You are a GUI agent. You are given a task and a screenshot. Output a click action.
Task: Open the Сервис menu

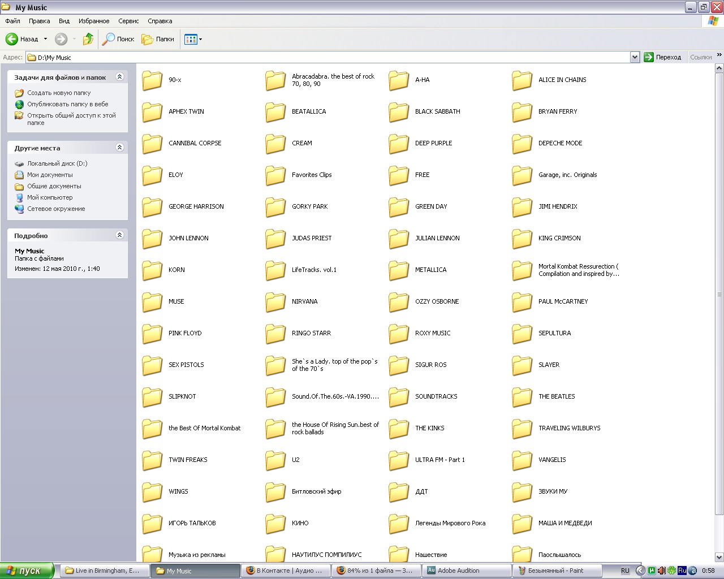[128, 21]
